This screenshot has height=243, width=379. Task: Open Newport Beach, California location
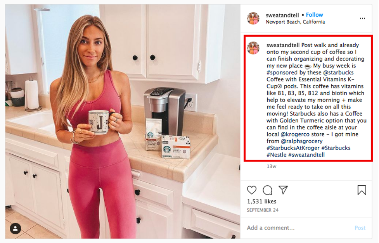295,22
